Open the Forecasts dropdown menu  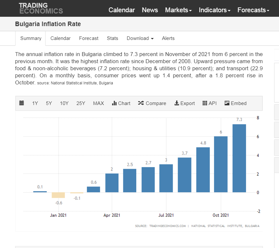[253, 10]
